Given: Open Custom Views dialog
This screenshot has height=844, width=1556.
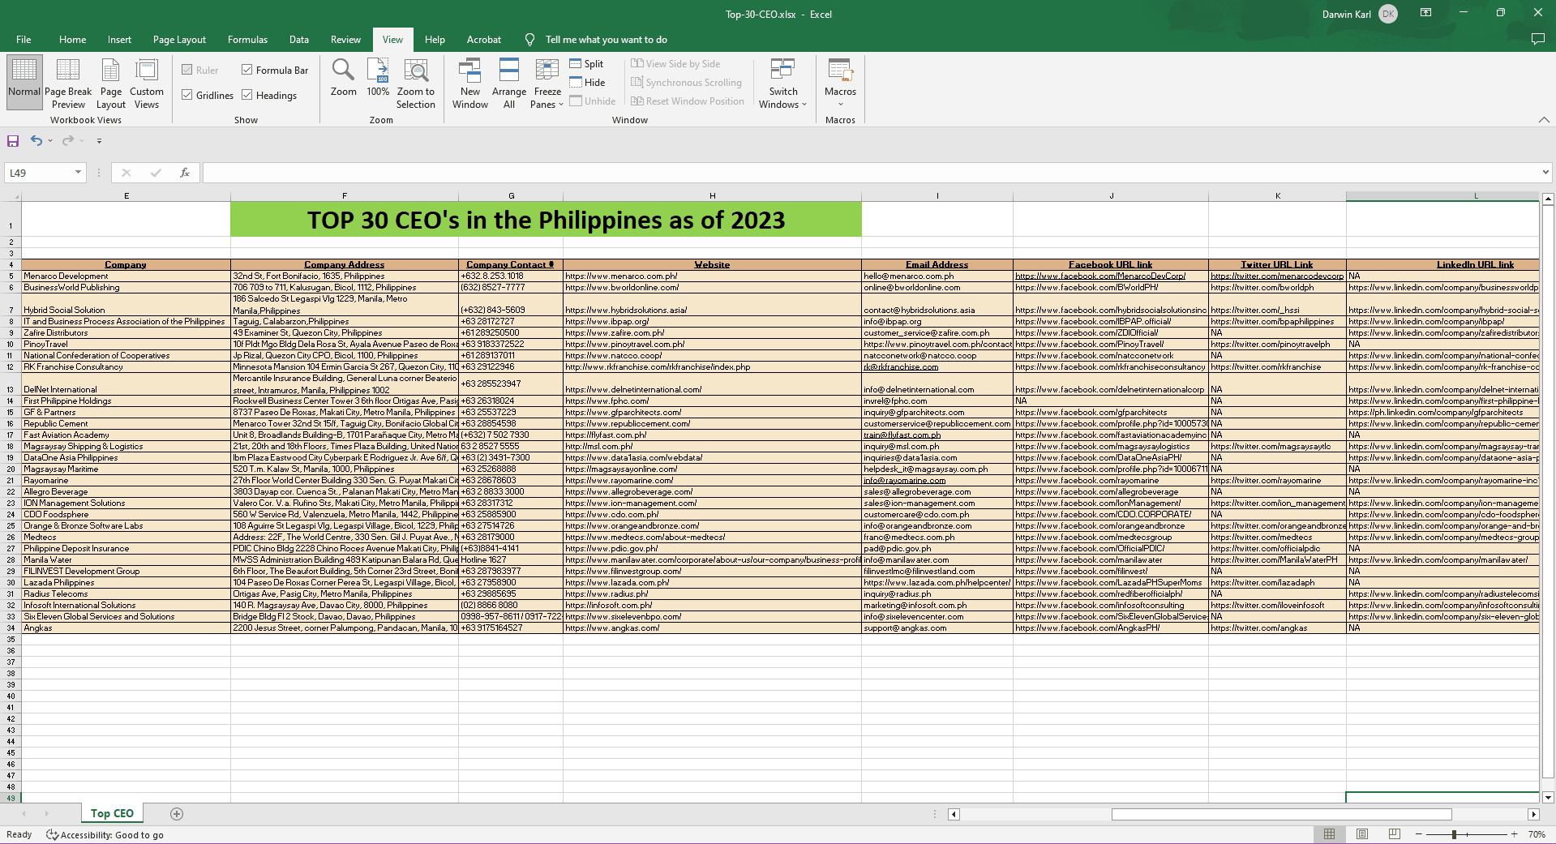Looking at the screenshot, I should 147,82.
